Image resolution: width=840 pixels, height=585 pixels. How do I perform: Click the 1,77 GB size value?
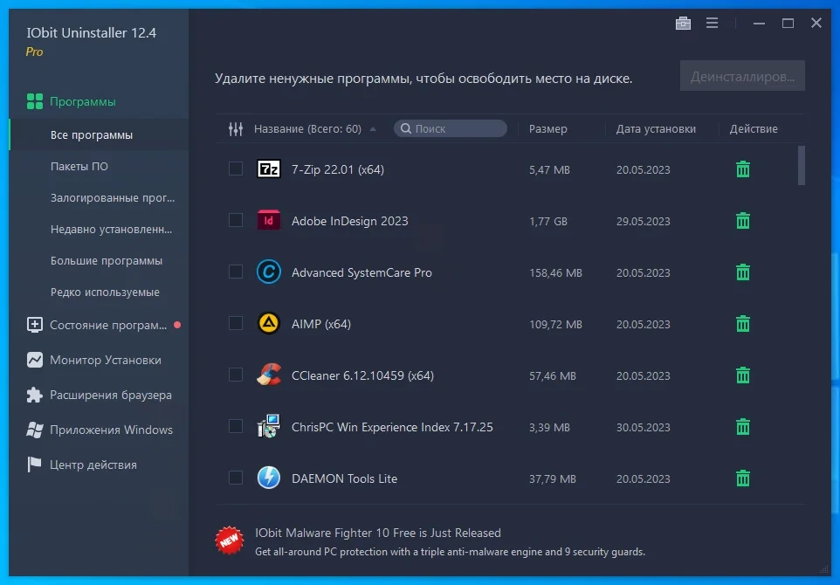click(548, 221)
